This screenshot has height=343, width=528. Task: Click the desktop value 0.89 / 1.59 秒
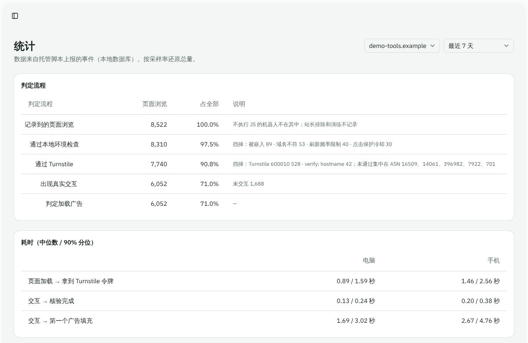click(356, 281)
